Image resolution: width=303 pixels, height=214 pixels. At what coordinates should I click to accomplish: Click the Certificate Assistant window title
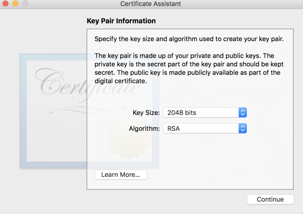(150, 4)
